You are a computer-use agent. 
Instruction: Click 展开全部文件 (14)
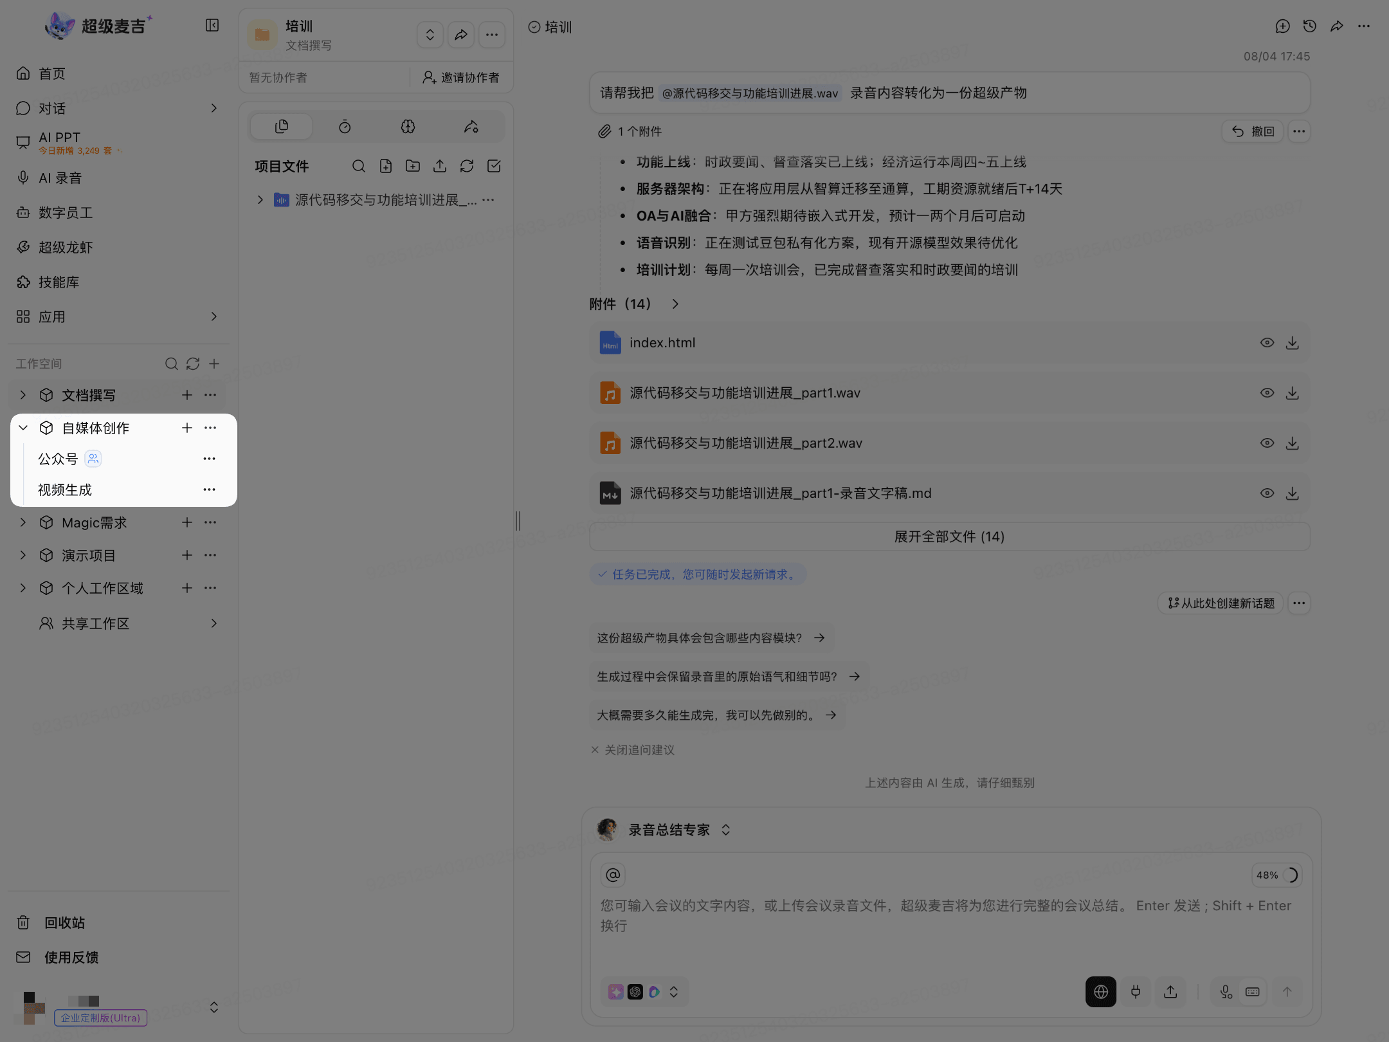949,536
